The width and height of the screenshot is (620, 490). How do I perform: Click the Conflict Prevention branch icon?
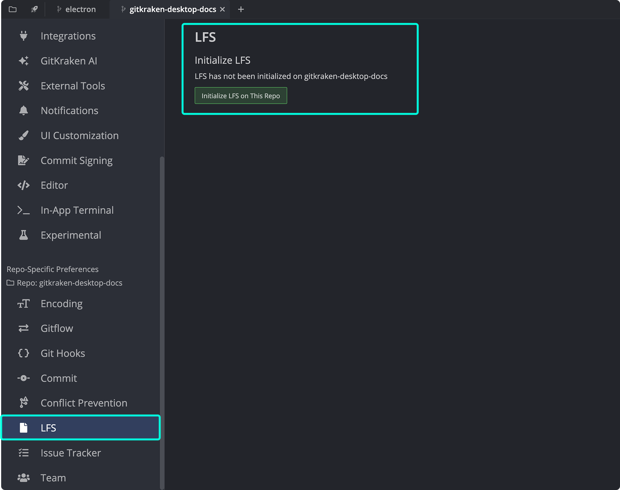(x=23, y=403)
